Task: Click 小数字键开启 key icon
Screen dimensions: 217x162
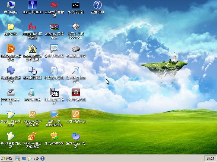Action: pyautogui.click(x=76, y=114)
